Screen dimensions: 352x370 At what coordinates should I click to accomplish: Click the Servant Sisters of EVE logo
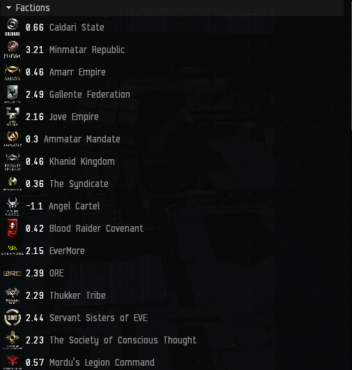[13, 318]
